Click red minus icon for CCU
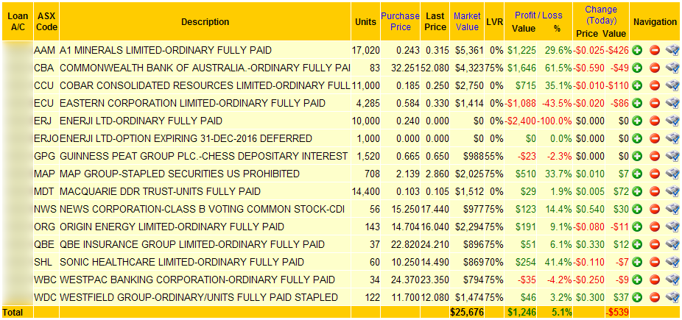Image resolution: width=682 pixels, height=320 pixels. click(655, 85)
